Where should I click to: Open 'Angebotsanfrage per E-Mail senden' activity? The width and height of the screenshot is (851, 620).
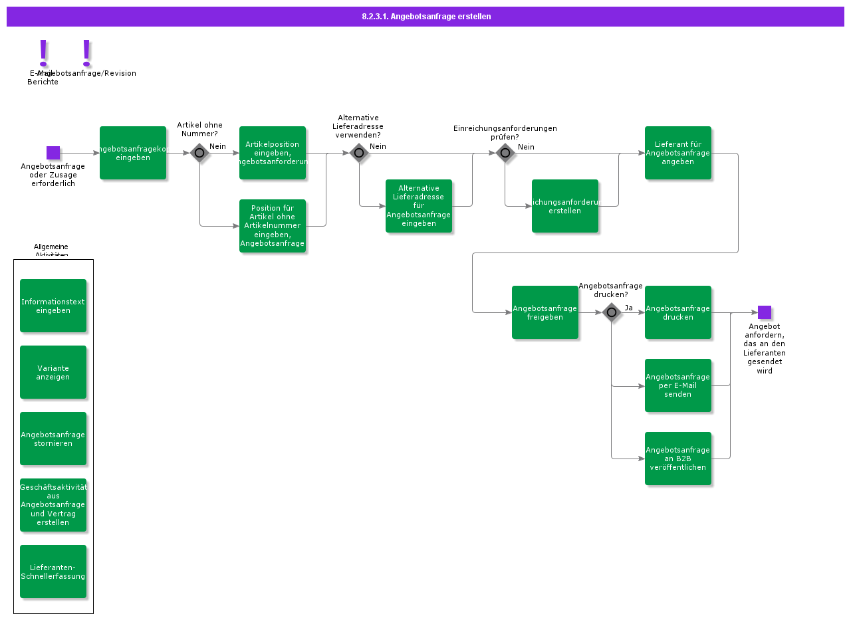click(678, 385)
